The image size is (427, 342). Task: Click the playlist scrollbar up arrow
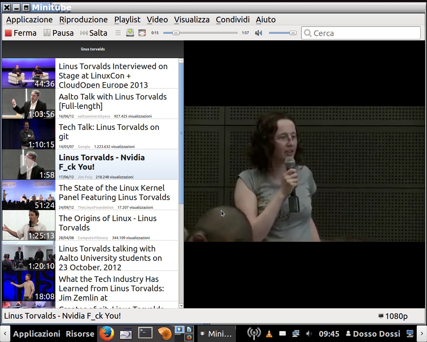coord(181,61)
